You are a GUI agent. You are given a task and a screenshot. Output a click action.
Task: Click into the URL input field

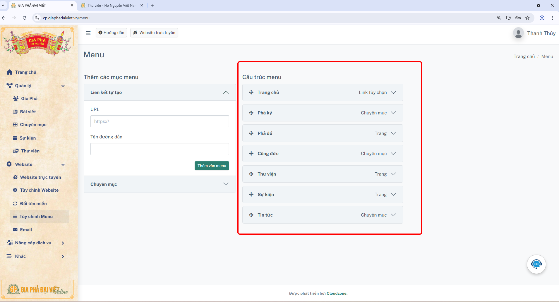(x=160, y=121)
